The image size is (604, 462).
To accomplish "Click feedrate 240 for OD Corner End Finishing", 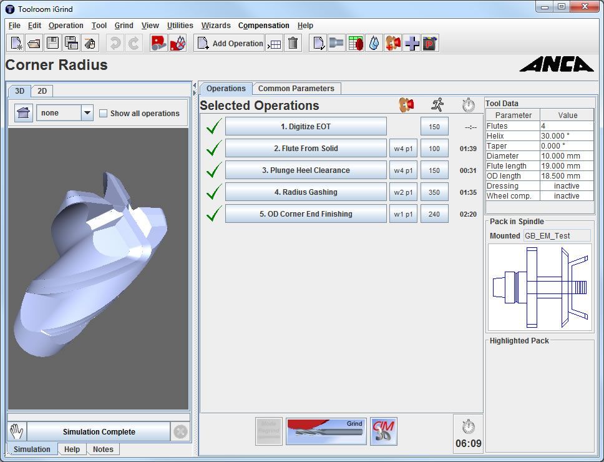I will click(x=434, y=214).
